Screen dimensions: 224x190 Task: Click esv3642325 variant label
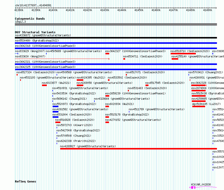click(x=45, y=67)
